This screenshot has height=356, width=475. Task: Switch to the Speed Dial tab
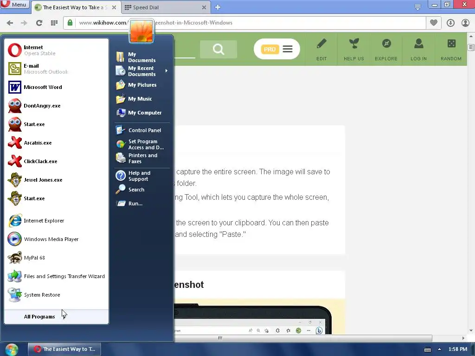[162, 7]
